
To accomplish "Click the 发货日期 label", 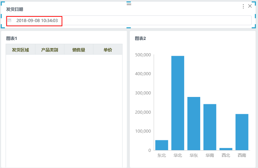I will 15,9.
